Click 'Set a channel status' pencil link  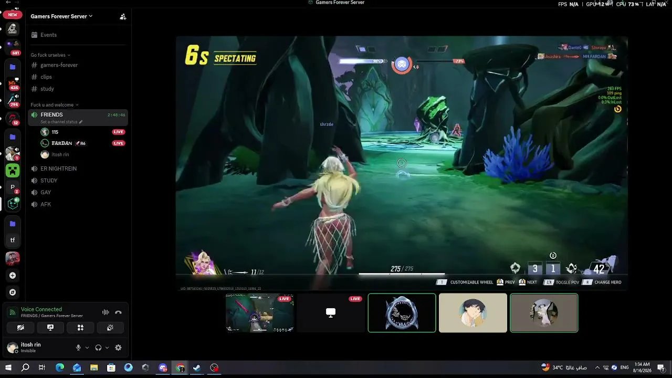point(61,122)
